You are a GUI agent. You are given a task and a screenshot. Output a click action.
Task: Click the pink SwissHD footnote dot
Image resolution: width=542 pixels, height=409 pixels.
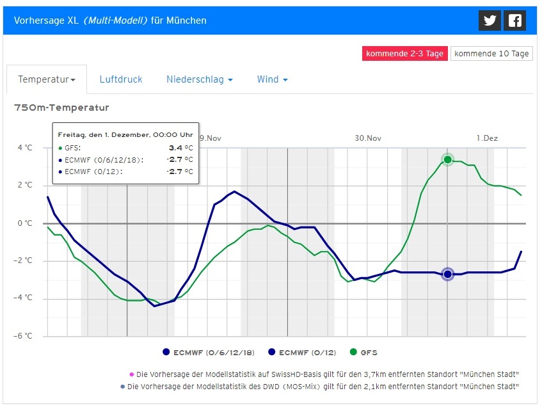tap(131, 374)
